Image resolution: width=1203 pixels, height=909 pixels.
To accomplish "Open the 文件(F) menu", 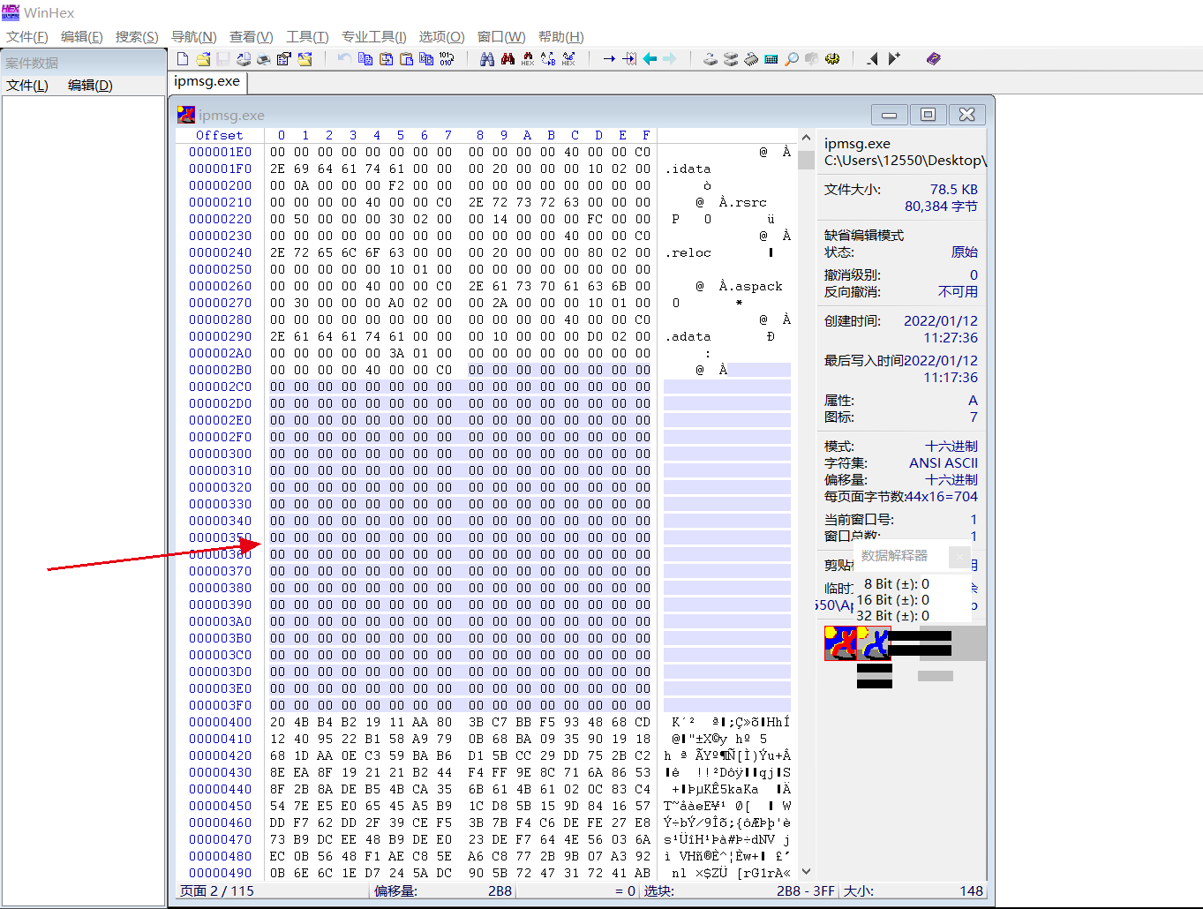I will coord(27,36).
